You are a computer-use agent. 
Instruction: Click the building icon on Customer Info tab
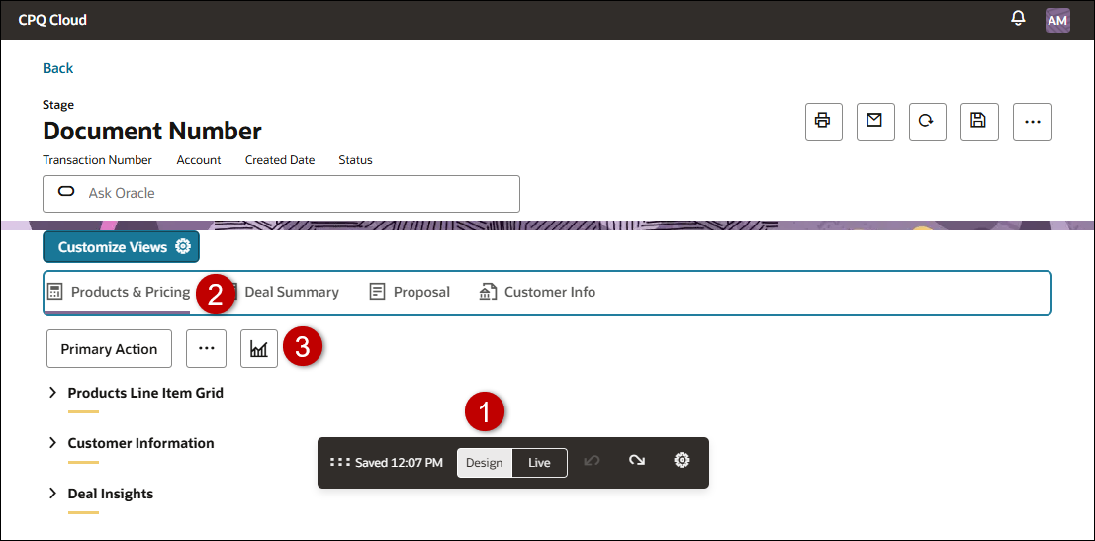(488, 292)
